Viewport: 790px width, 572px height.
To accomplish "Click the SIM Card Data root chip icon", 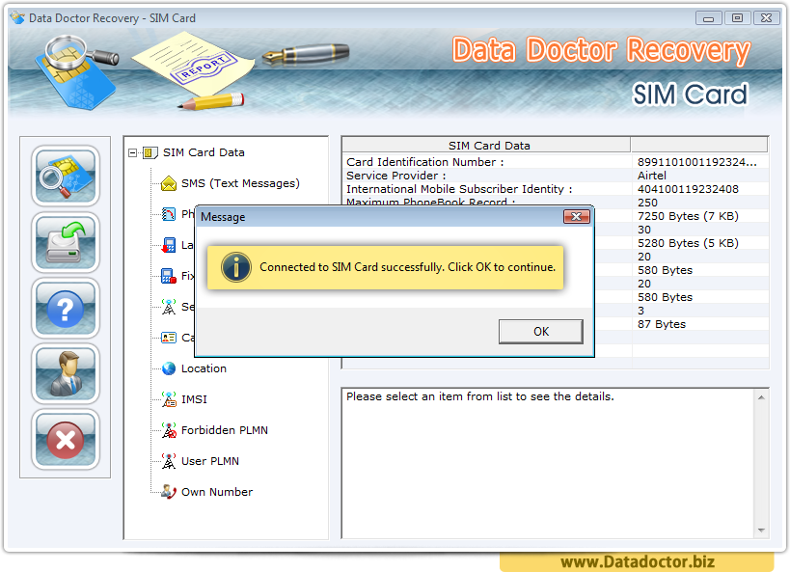I will point(150,152).
